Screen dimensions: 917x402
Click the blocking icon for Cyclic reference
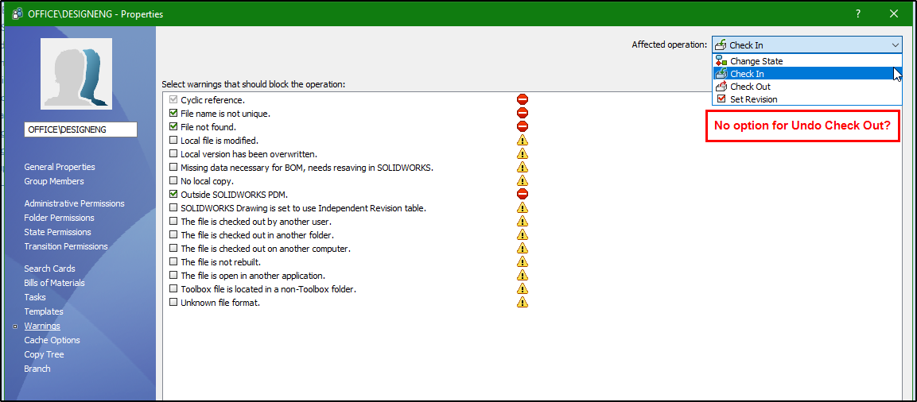pyautogui.click(x=523, y=99)
